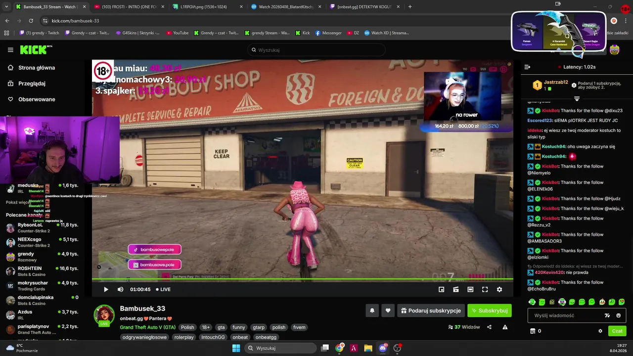Open Google Chrome from the taskbar

(339, 348)
